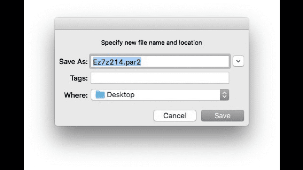Click the Cancel button
Screen dimensions: 303x170
pos(175,116)
